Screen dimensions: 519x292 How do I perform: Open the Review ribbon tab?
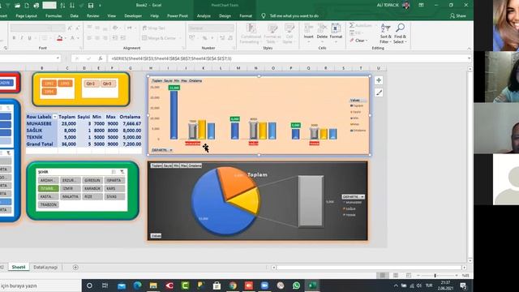pyautogui.click(x=92, y=16)
